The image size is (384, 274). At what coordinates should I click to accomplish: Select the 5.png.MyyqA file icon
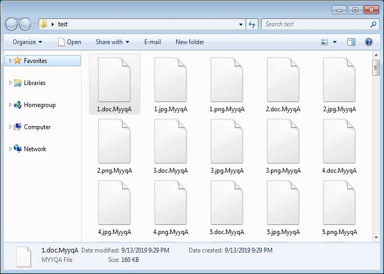[x=339, y=203]
